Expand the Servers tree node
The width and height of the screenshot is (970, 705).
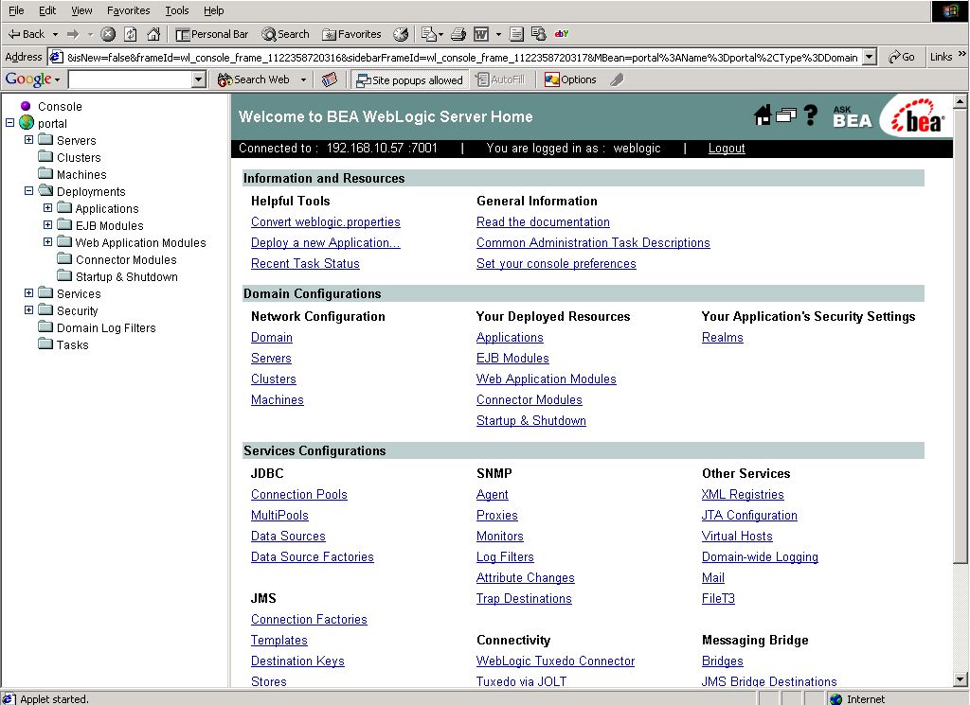pyautogui.click(x=29, y=140)
